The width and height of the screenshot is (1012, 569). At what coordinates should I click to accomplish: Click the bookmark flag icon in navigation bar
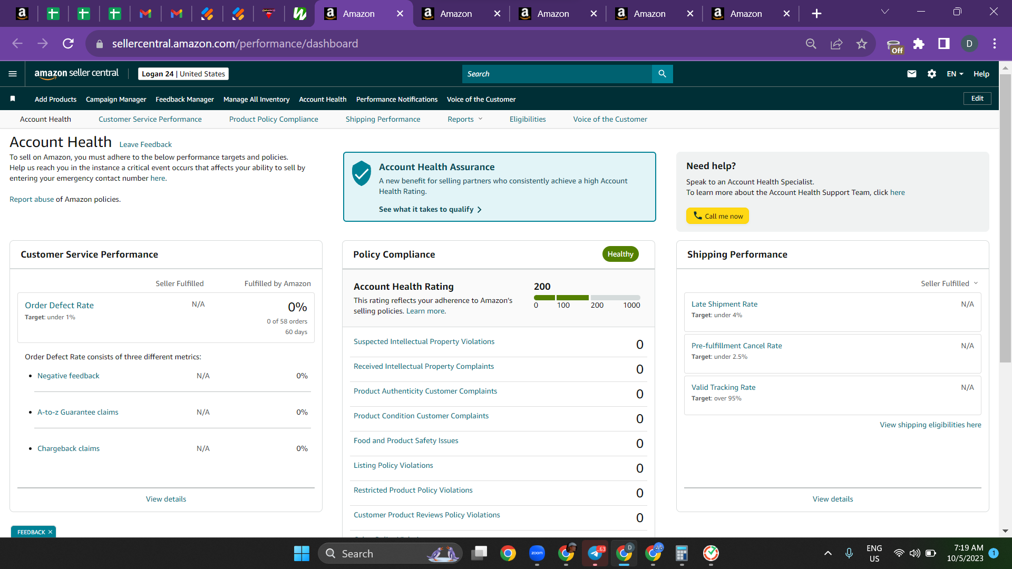point(13,99)
